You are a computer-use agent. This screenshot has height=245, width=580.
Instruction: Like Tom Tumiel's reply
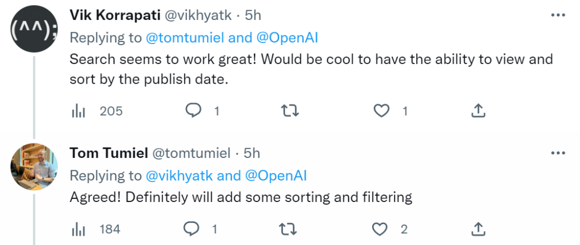click(380, 229)
